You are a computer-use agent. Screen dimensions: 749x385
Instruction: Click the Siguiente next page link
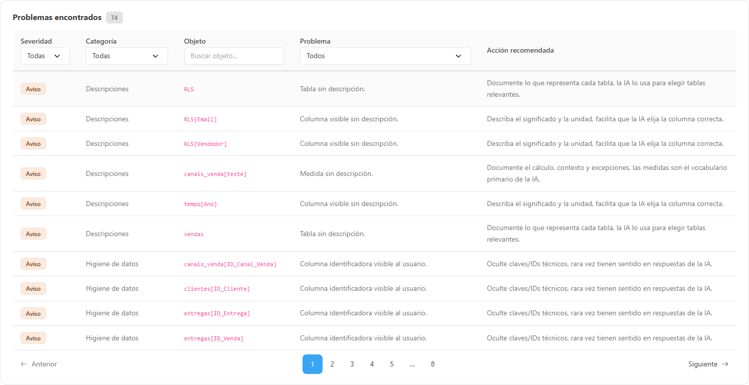click(x=708, y=364)
